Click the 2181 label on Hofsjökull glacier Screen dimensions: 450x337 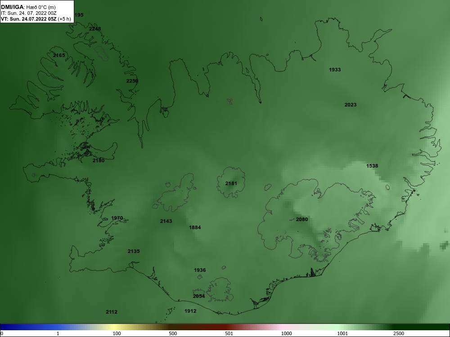[x=231, y=183]
